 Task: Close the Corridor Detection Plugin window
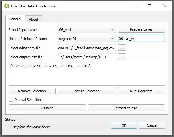[x=165, y=6]
